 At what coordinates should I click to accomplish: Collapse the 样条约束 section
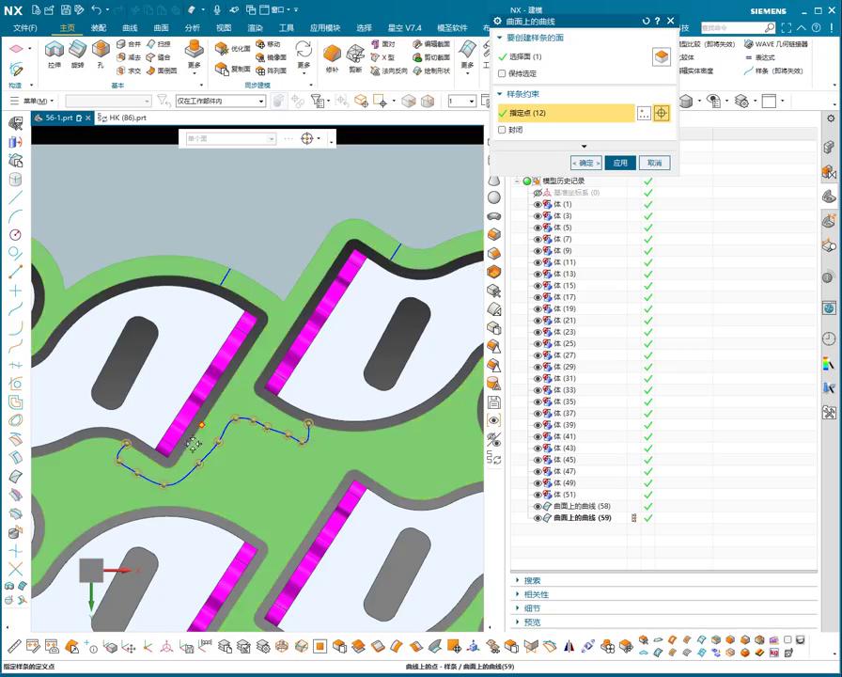click(500, 94)
